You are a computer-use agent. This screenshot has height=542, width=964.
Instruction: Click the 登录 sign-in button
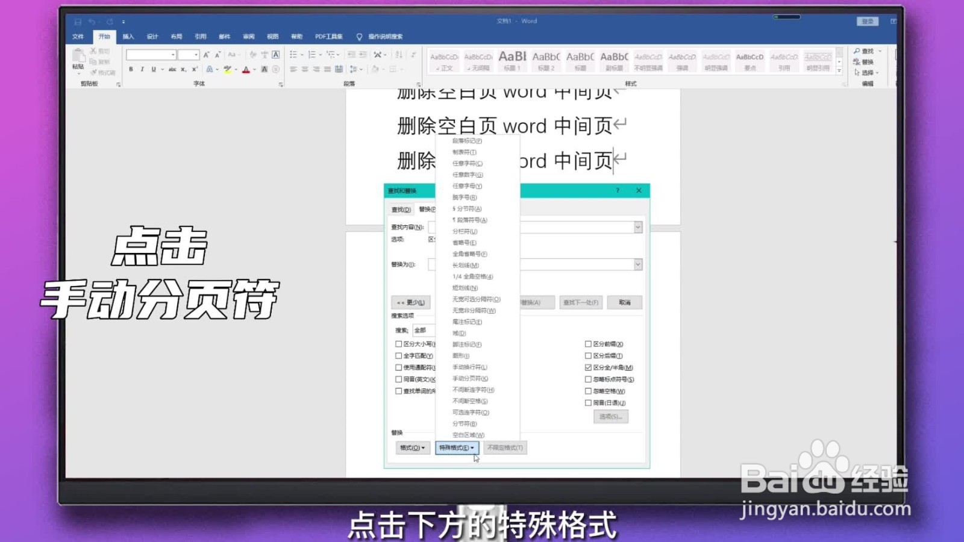click(868, 22)
